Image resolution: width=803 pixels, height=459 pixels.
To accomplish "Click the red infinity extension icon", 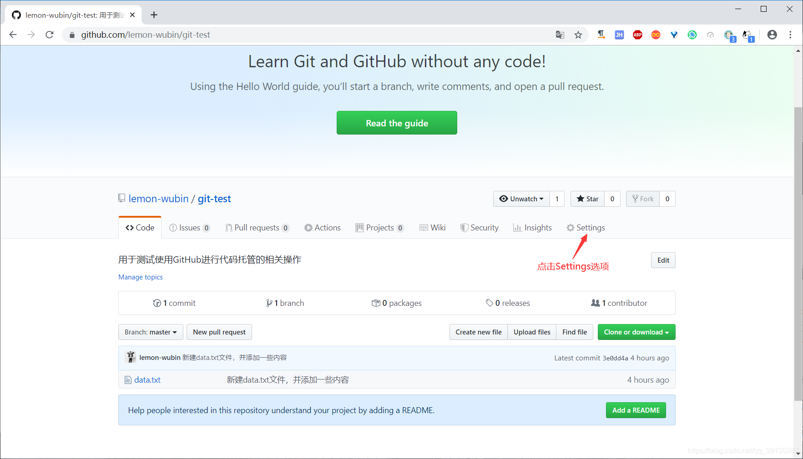I will (x=656, y=35).
